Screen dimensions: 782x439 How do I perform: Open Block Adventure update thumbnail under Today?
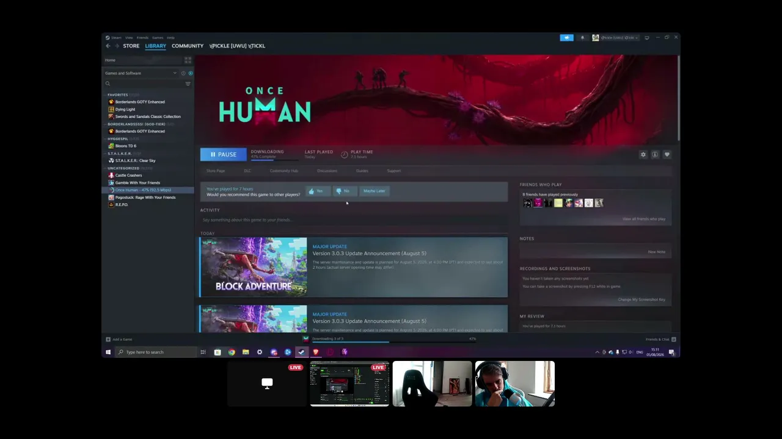click(254, 267)
